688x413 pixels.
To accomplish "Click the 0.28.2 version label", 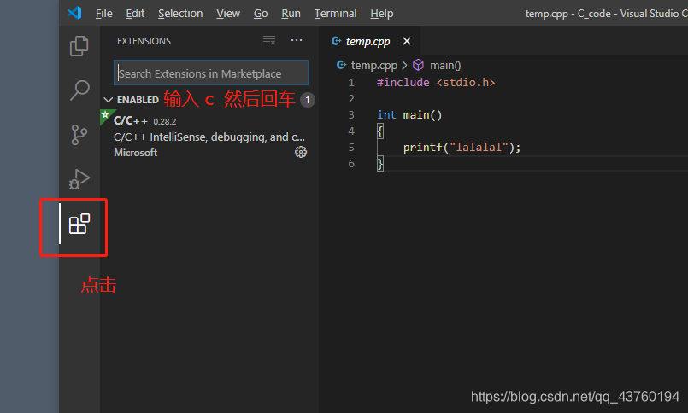I will coord(165,122).
